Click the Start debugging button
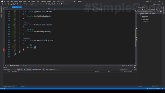The width and height of the screenshot is (165, 93). pos(42,4)
